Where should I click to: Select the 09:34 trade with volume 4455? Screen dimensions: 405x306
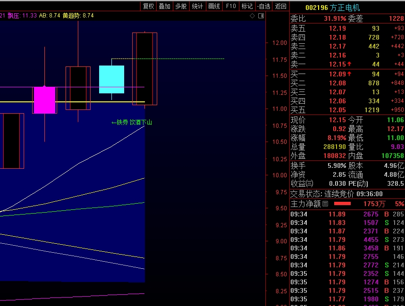pyautogui.click(x=347, y=240)
